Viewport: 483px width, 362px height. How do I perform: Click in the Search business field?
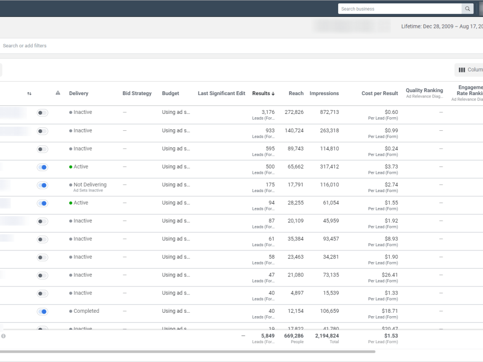[400, 9]
